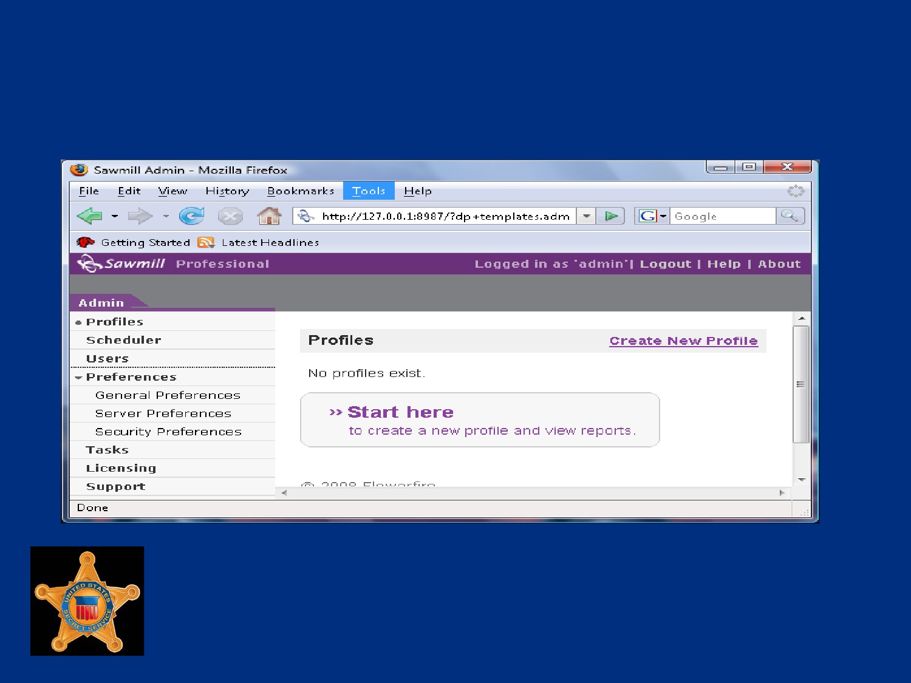
Task: Click the horizontal scrollbar left arrow
Action: coord(284,493)
